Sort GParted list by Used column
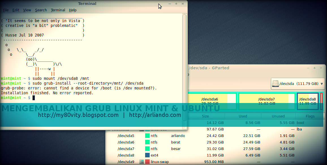Viewport: 327px width, 165px height. (x=243, y=116)
